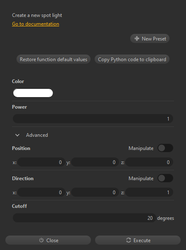The height and width of the screenshot is (250, 186).
Task: Select the Direction x input field
Action: [x=41, y=192]
